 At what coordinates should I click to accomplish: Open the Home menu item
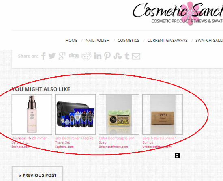click(x=71, y=41)
